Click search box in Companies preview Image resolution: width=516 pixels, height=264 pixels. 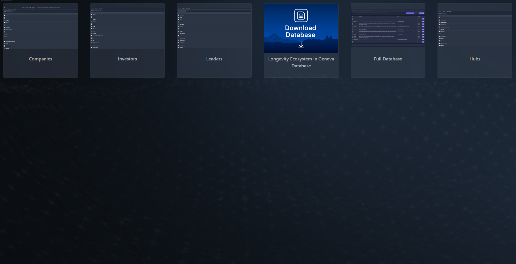(8, 11)
